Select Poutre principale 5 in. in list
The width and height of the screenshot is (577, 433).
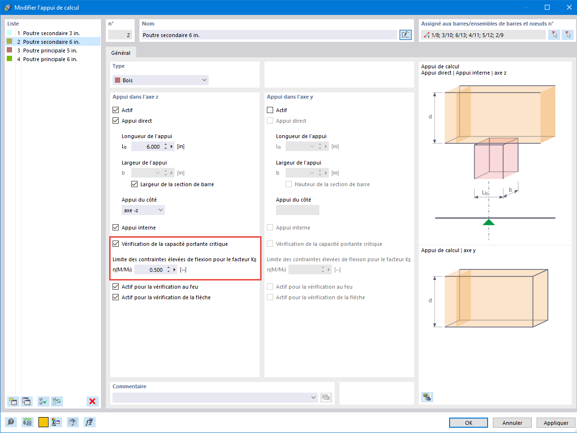tap(50, 51)
